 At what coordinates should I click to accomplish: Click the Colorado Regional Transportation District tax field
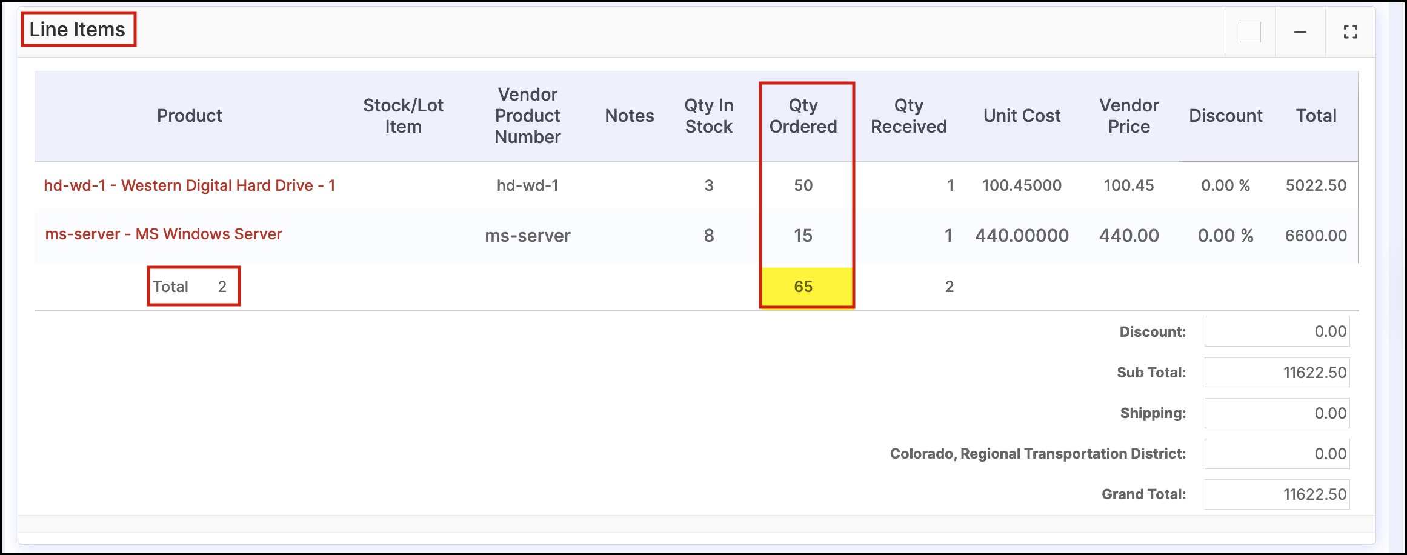pyautogui.click(x=1277, y=453)
